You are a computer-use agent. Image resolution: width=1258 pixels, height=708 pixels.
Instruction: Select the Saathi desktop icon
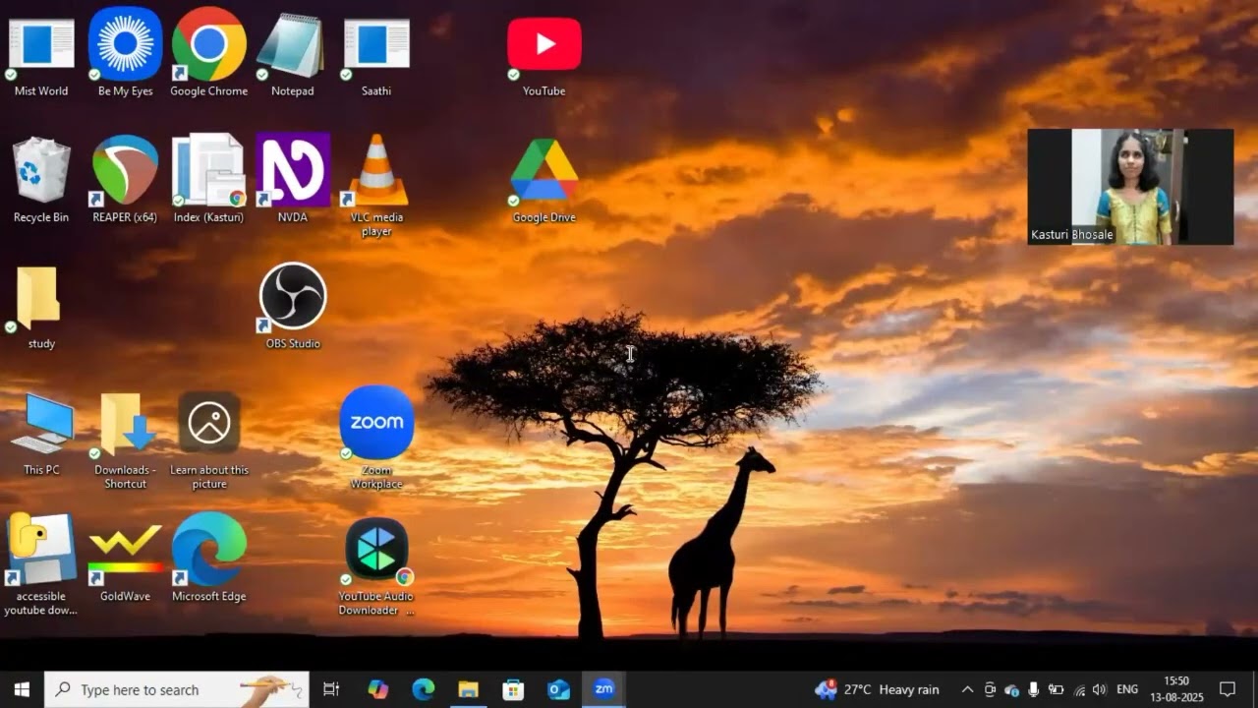pyautogui.click(x=376, y=55)
